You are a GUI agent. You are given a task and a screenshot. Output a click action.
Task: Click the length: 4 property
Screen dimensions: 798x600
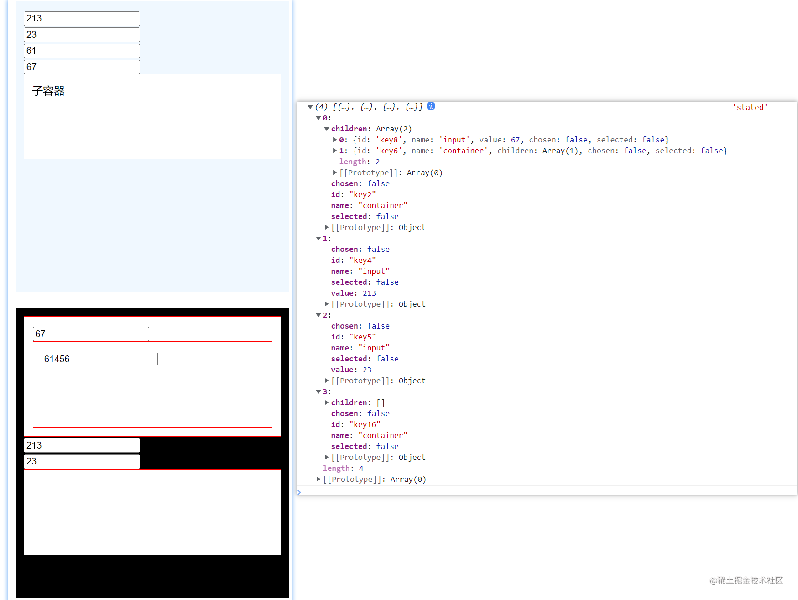[343, 468]
